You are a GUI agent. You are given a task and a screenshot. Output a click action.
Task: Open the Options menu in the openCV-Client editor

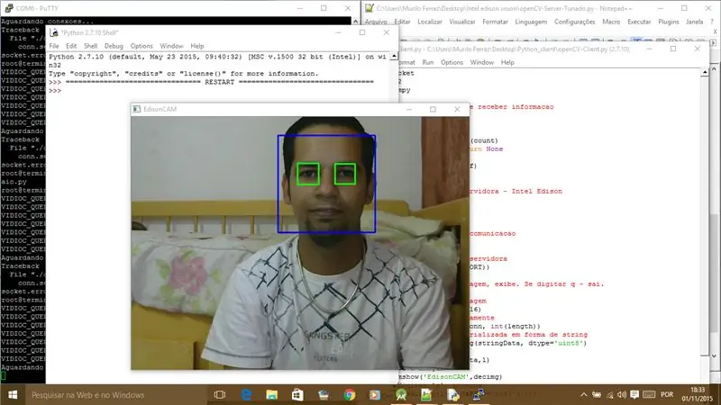pos(452,62)
